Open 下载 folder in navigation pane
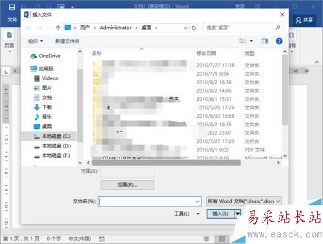 (43, 107)
